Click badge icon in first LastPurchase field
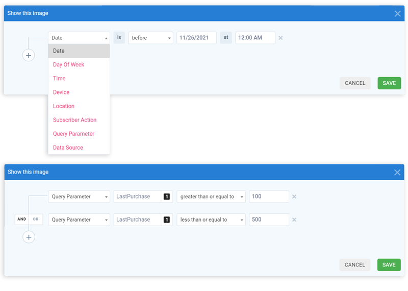This screenshot has height=291, width=408. [x=166, y=197]
